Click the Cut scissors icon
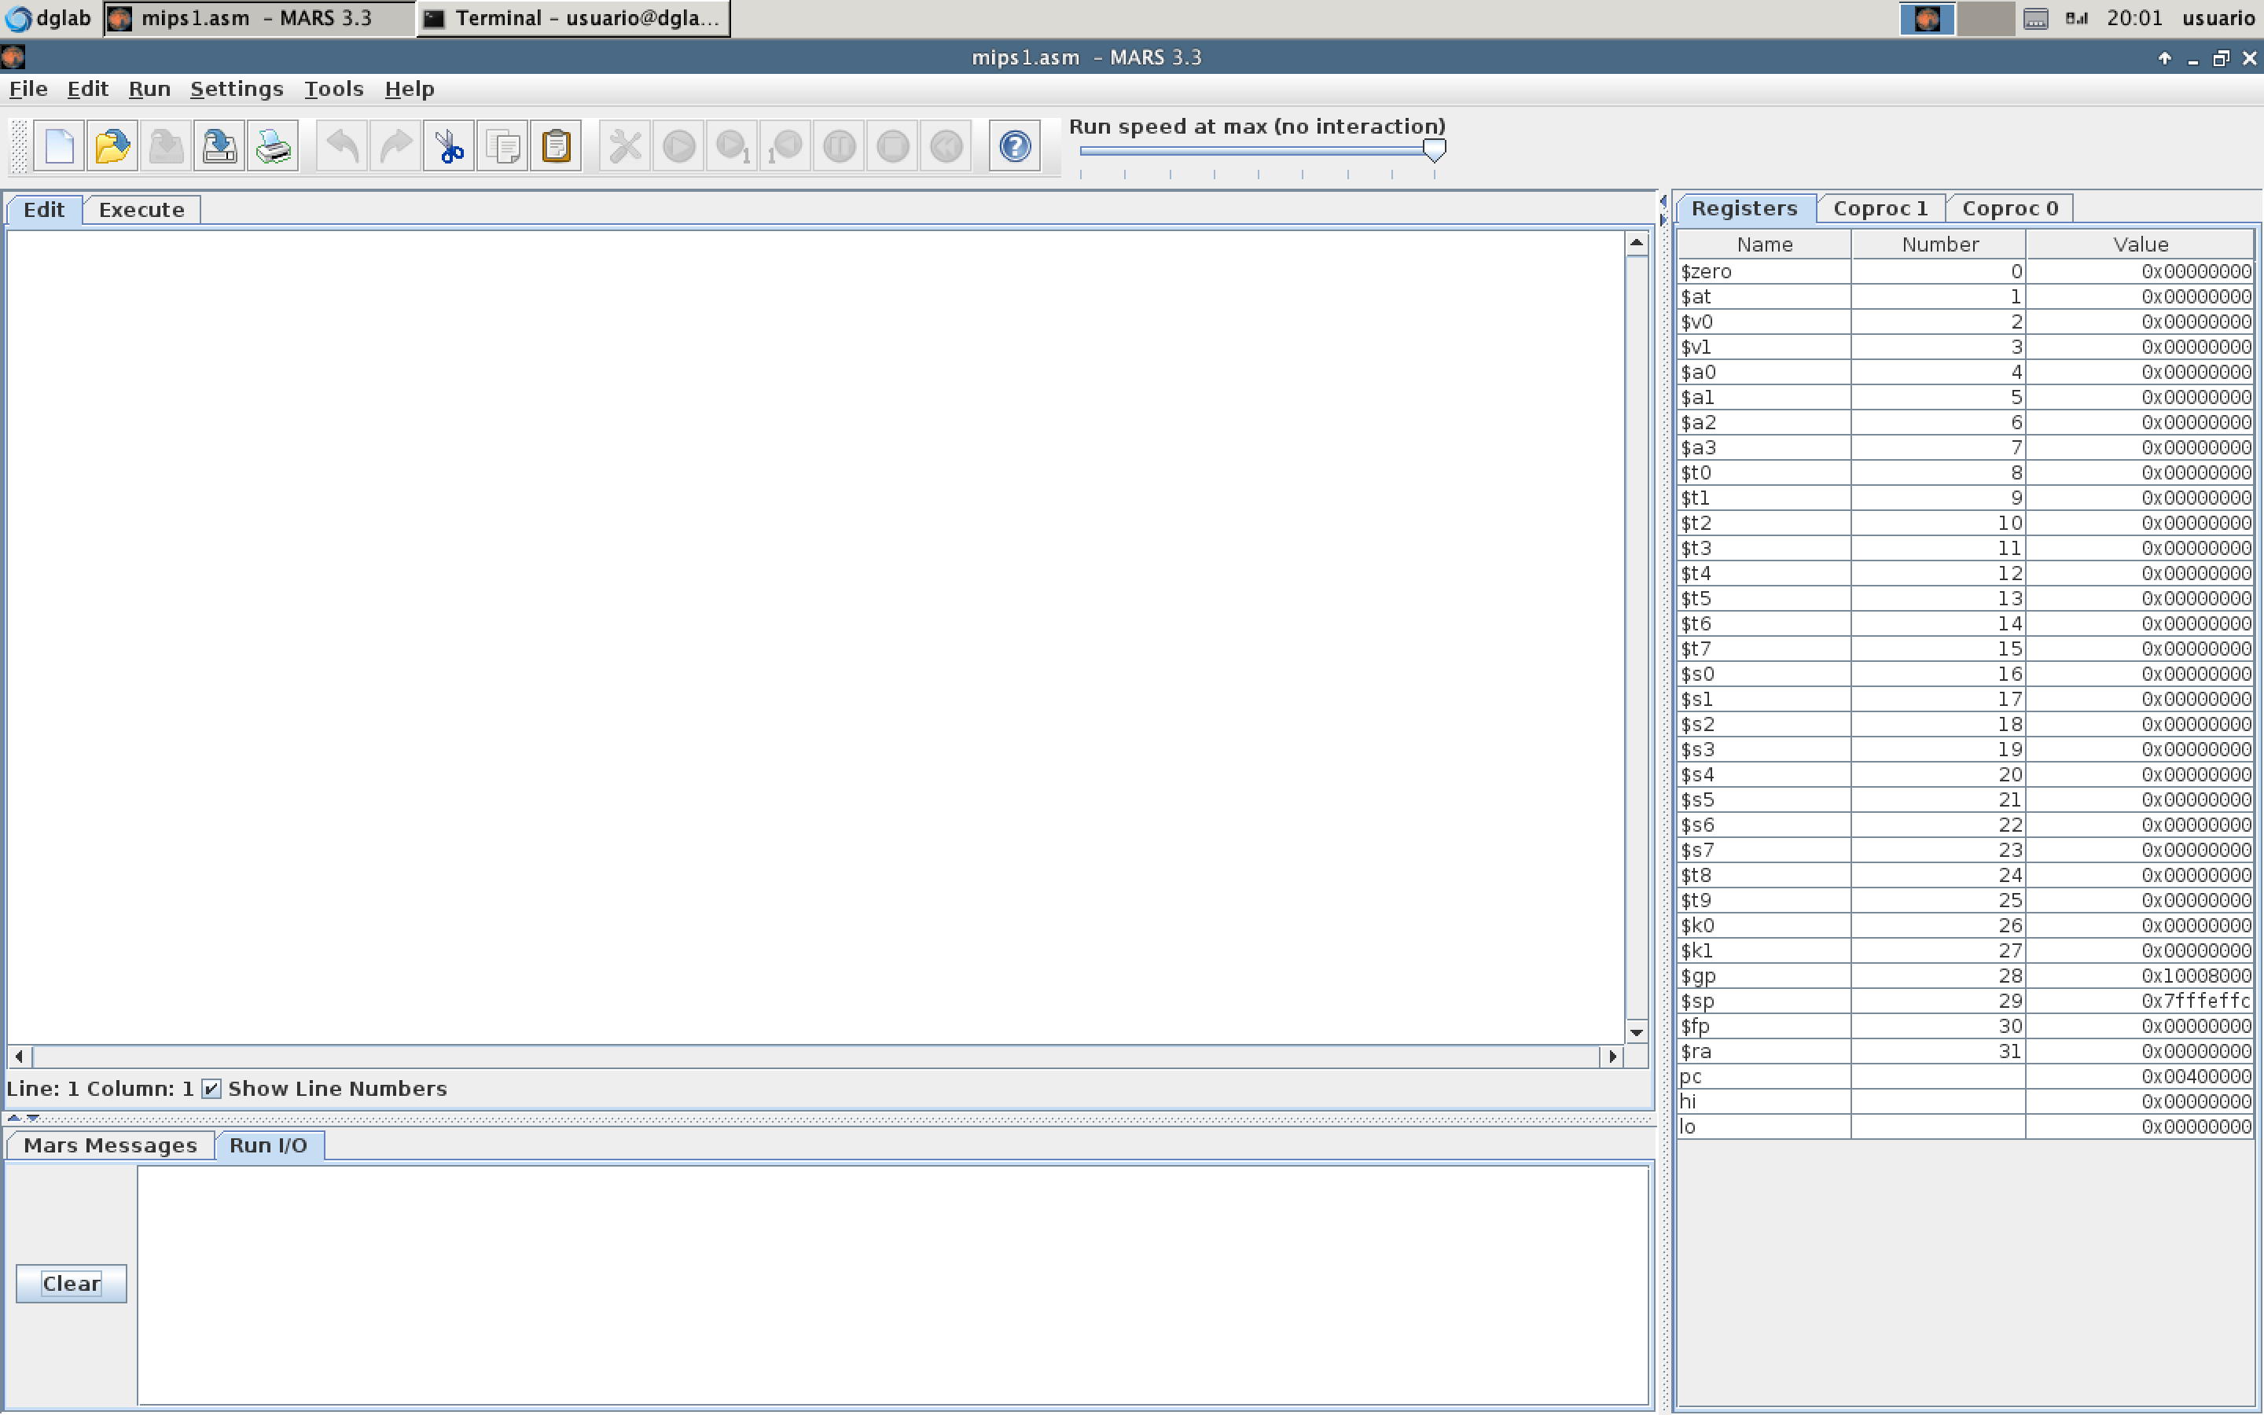The height and width of the screenshot is (1415, 2264). (x=449, y=146)
